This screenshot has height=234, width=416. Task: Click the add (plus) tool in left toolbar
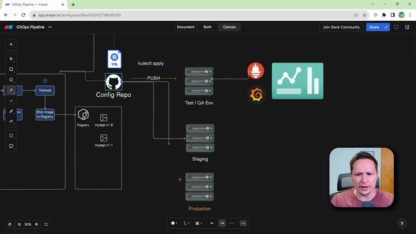click(11, 45)
